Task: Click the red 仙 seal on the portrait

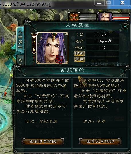Action: 59,59
